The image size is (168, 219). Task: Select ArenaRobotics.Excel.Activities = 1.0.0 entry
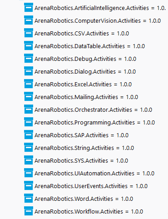click(83, 85)
